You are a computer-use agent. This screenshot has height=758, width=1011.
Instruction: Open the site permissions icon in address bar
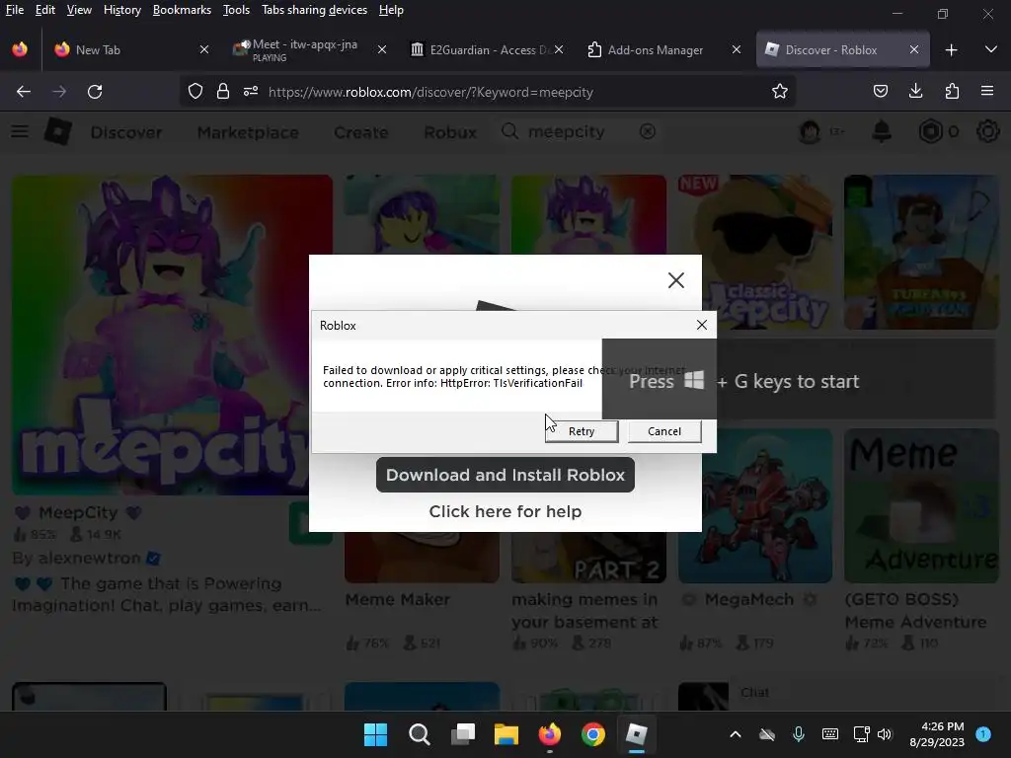click(x=251, y=92)
